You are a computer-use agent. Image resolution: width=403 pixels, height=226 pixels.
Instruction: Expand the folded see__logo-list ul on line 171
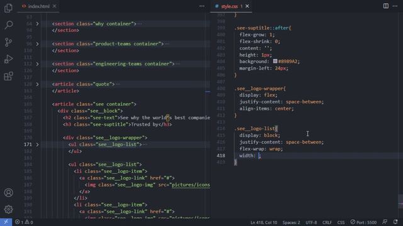pos(37,144)
